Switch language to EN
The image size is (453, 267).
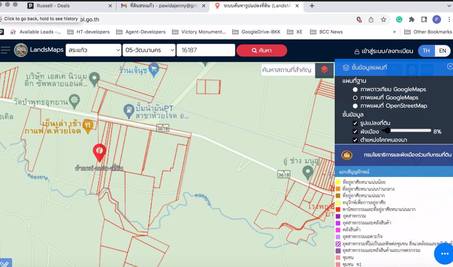coord(441,51)
